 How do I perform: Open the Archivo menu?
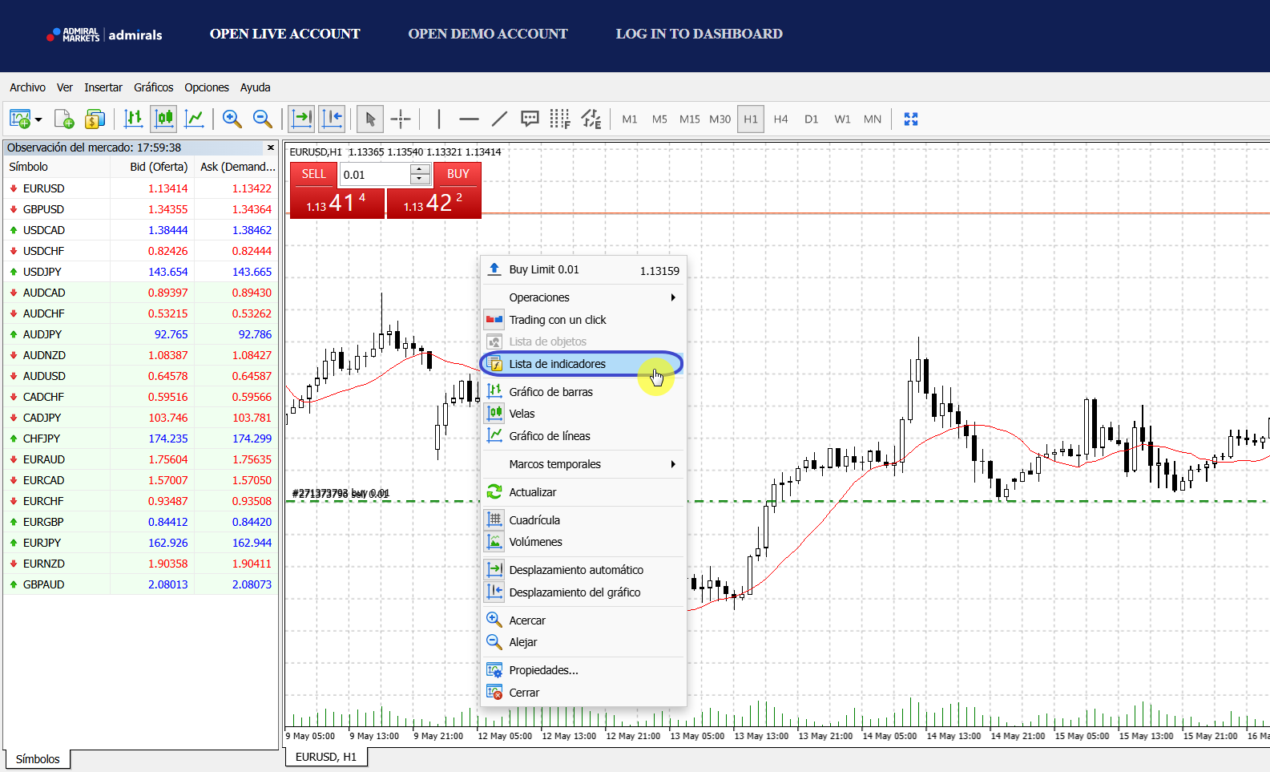pos(27,87)
